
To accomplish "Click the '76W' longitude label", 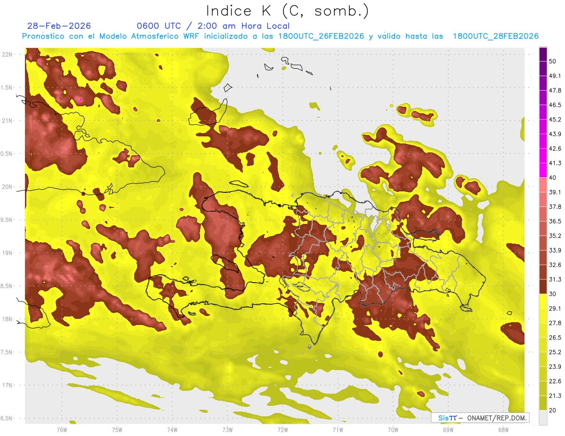I will click(x=62, y=430).
